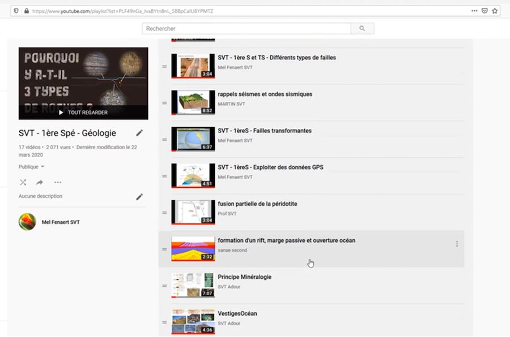510x337 pixels.
Task: Edit the playlist description pencil icon
Action: [x=139, y=197]
